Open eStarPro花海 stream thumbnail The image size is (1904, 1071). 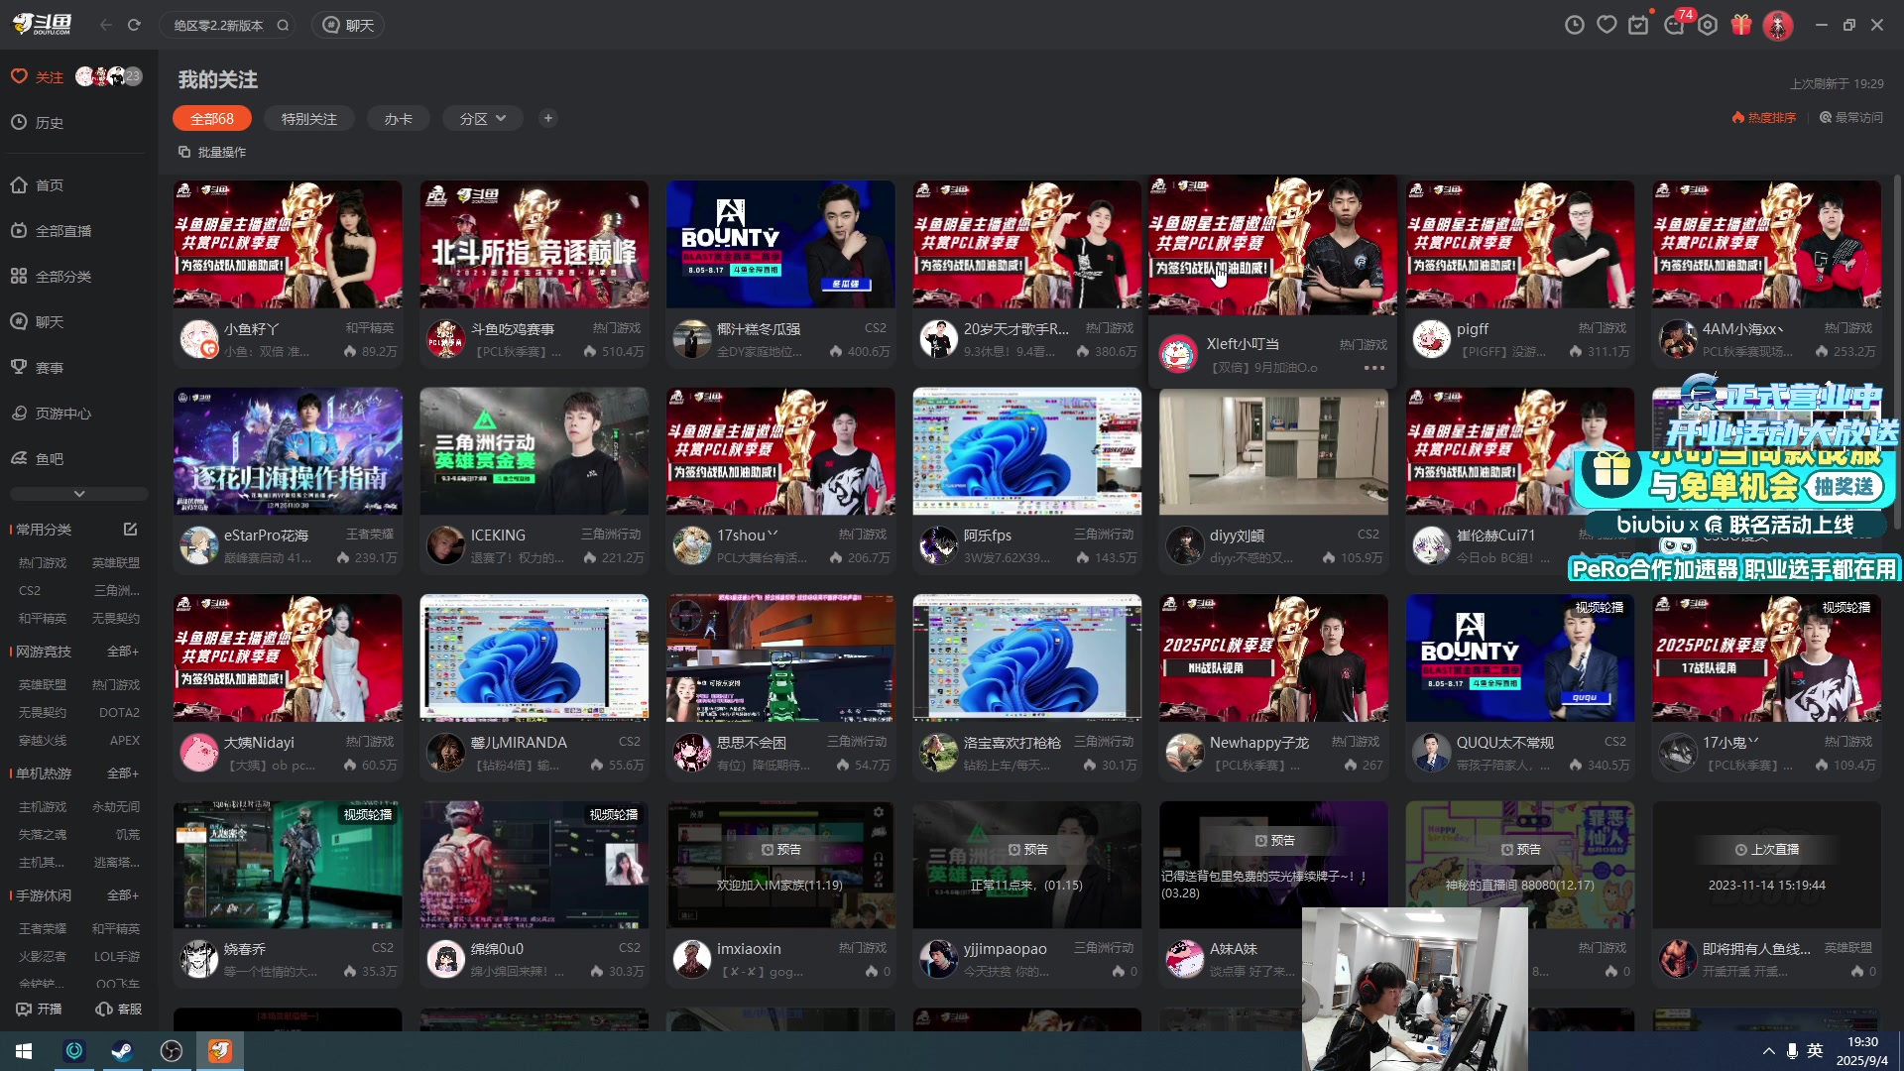tap(288, 451)
